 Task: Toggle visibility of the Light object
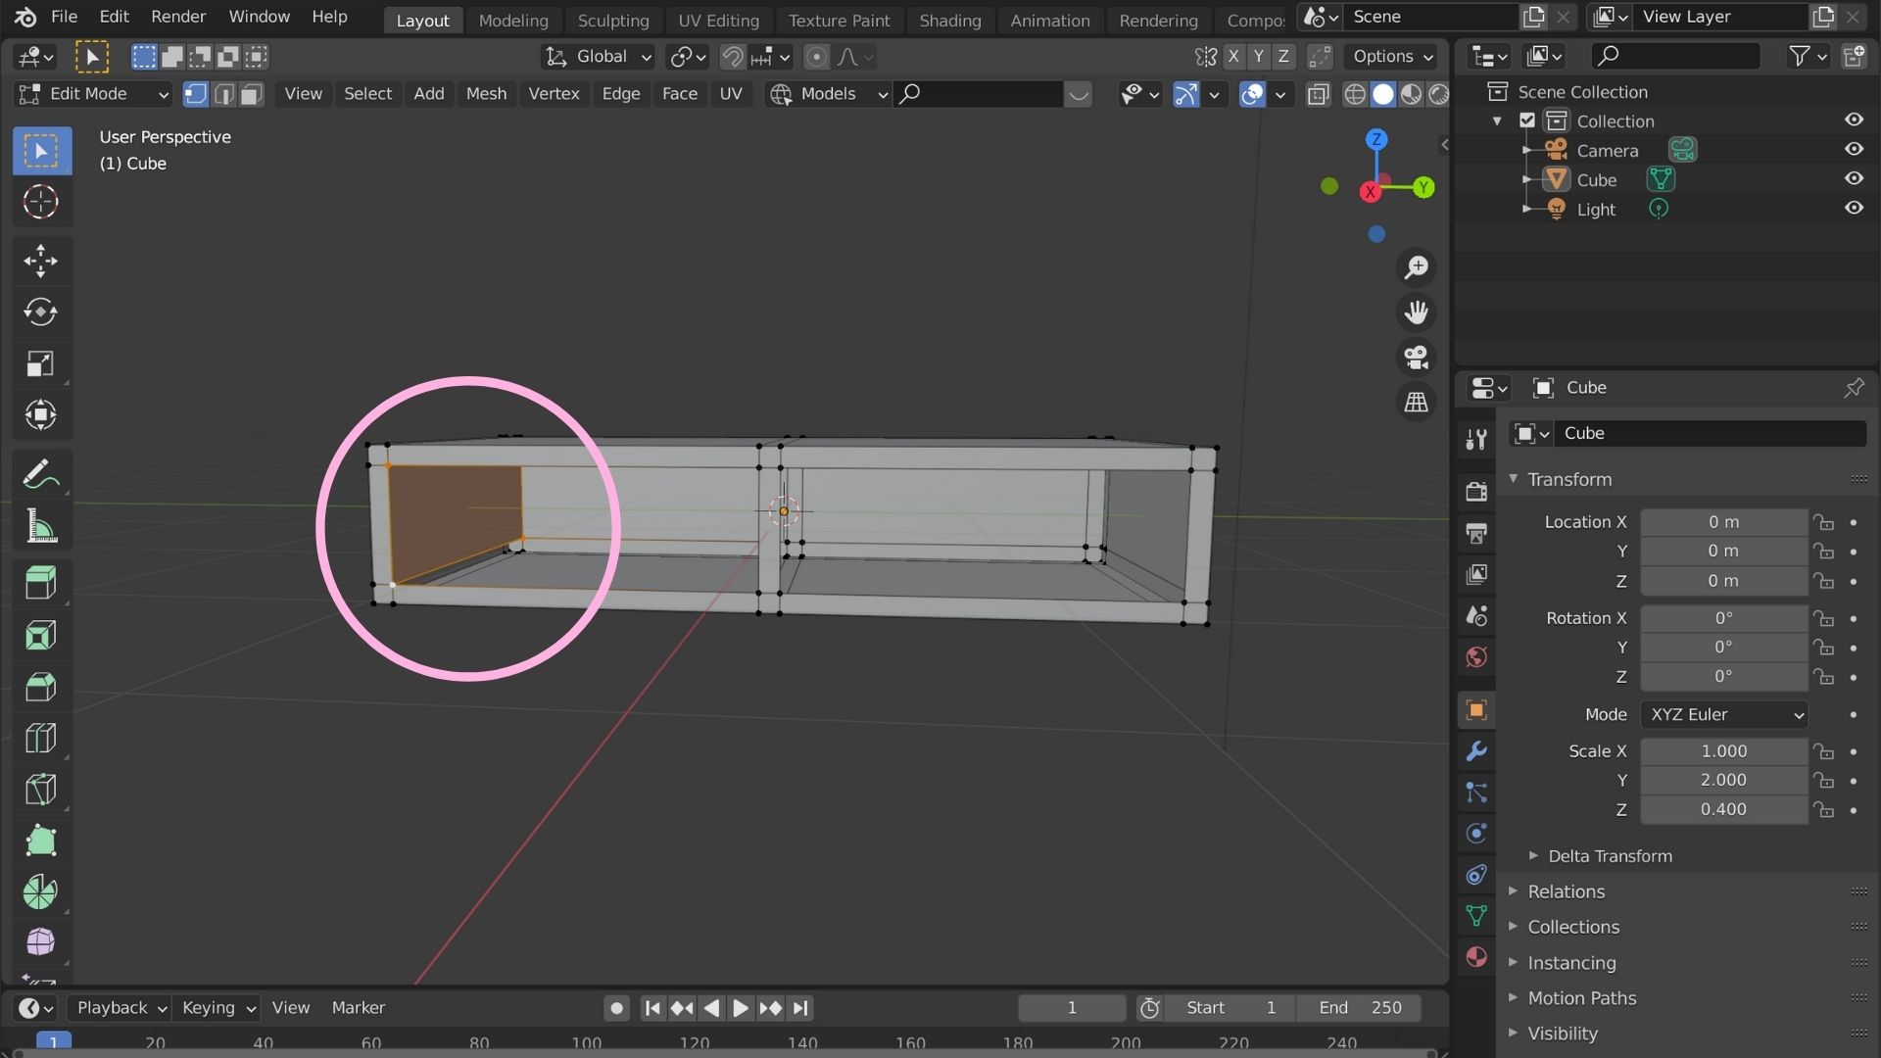tap(1856, 208)
